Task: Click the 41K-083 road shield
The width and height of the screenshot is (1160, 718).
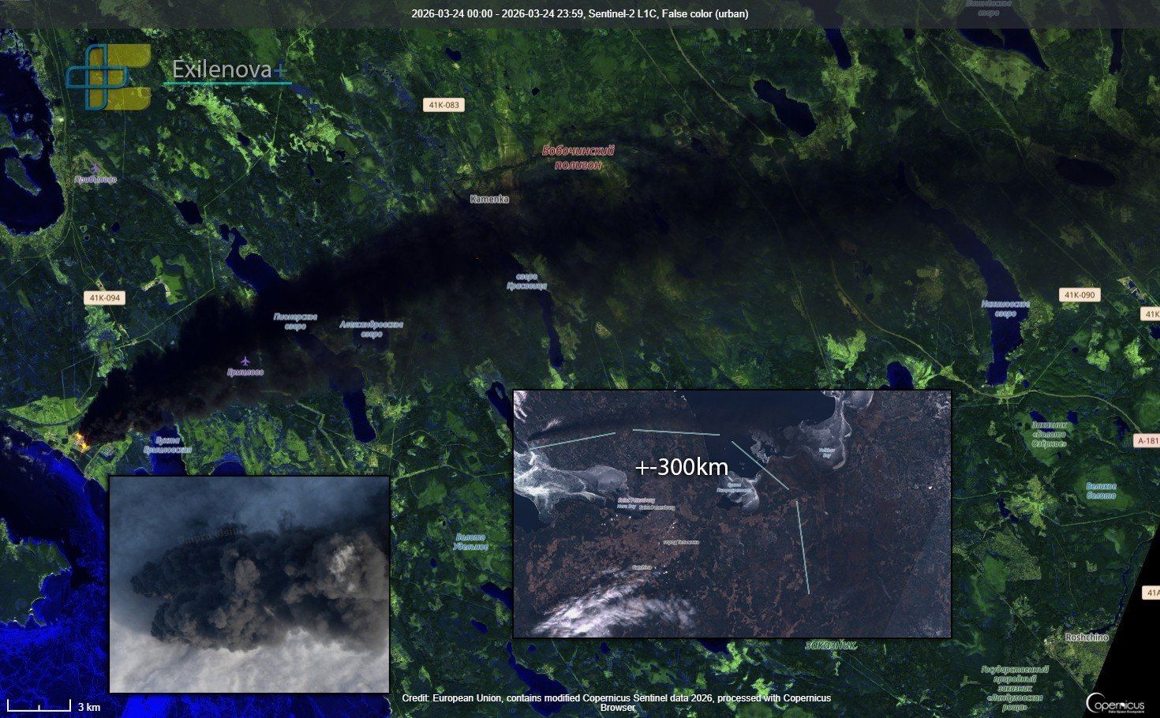Action: pos(443,105)
